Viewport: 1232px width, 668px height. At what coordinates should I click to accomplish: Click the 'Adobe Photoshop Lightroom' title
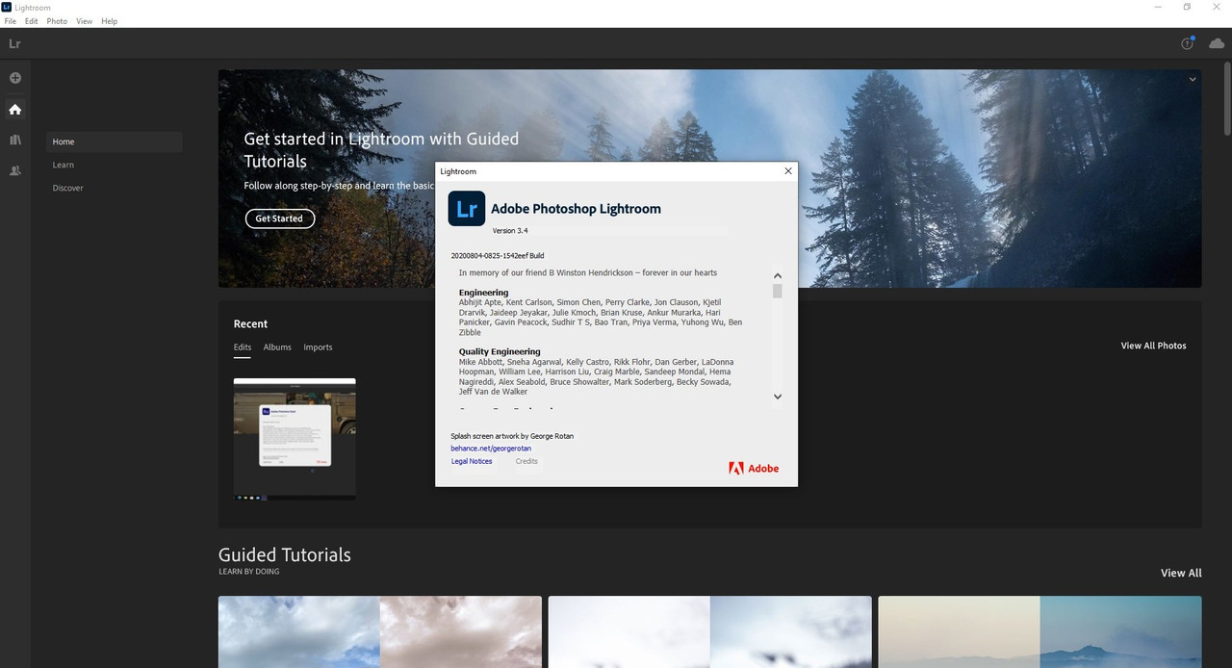click(576, 209)
